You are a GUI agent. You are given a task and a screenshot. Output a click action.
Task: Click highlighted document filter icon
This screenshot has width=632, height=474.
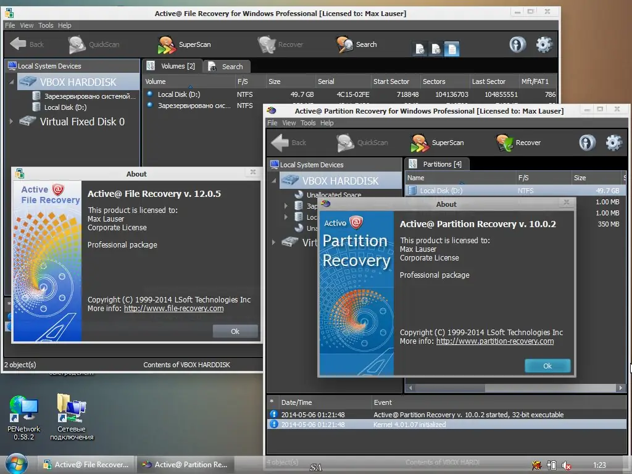point(452,49)
